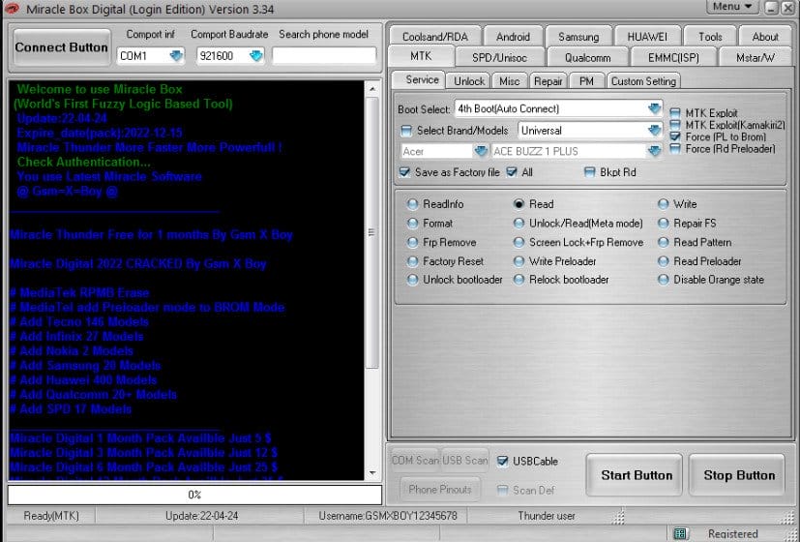Image resolution: width=800 pixels, height=542 pixels.
Task: Select the Relock bootloader option
Action: (519, 280)
